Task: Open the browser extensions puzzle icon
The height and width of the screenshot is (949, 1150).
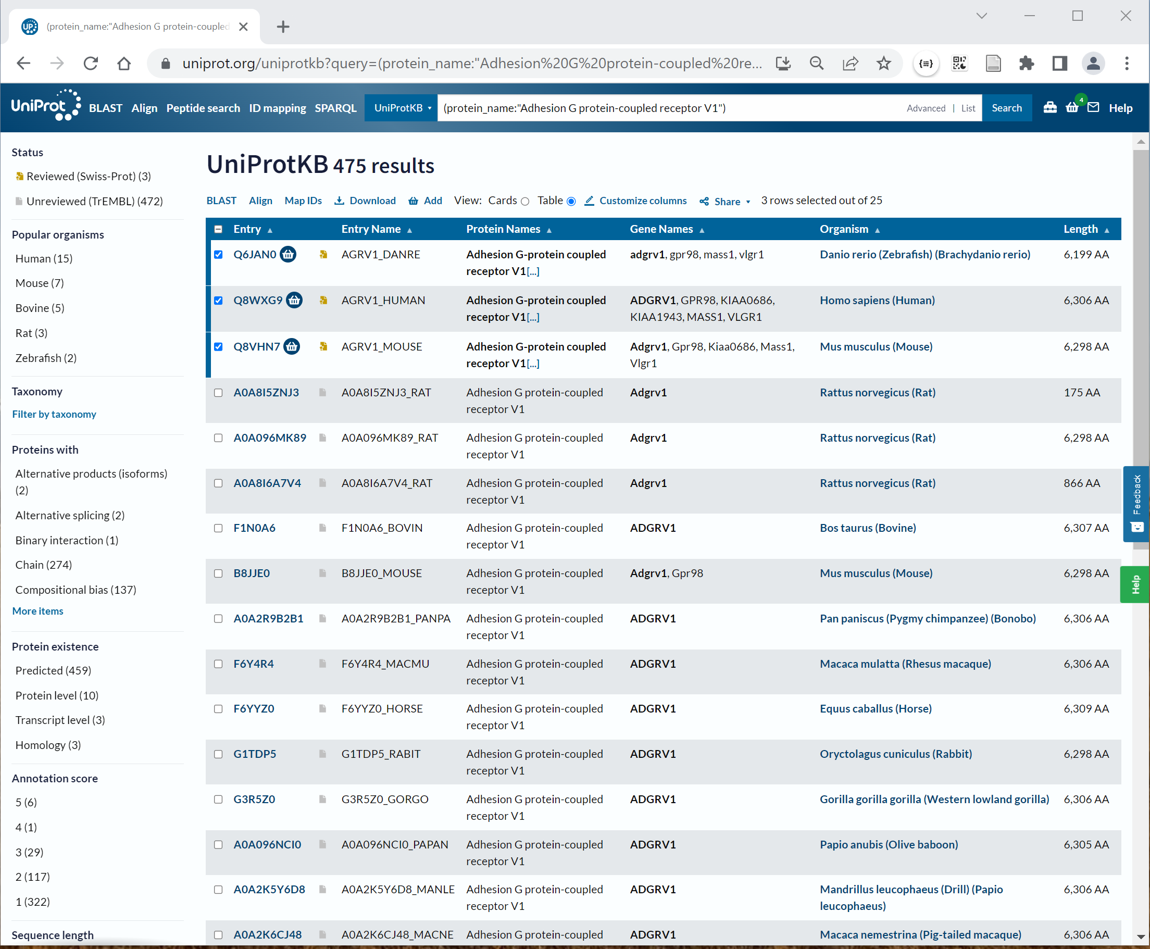Action: [x=1026, y=64]
